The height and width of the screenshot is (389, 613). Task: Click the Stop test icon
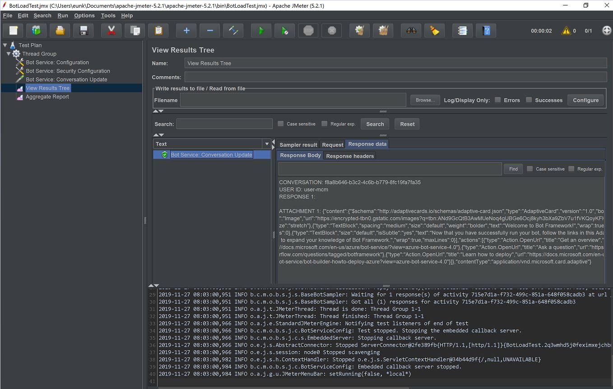308,31
